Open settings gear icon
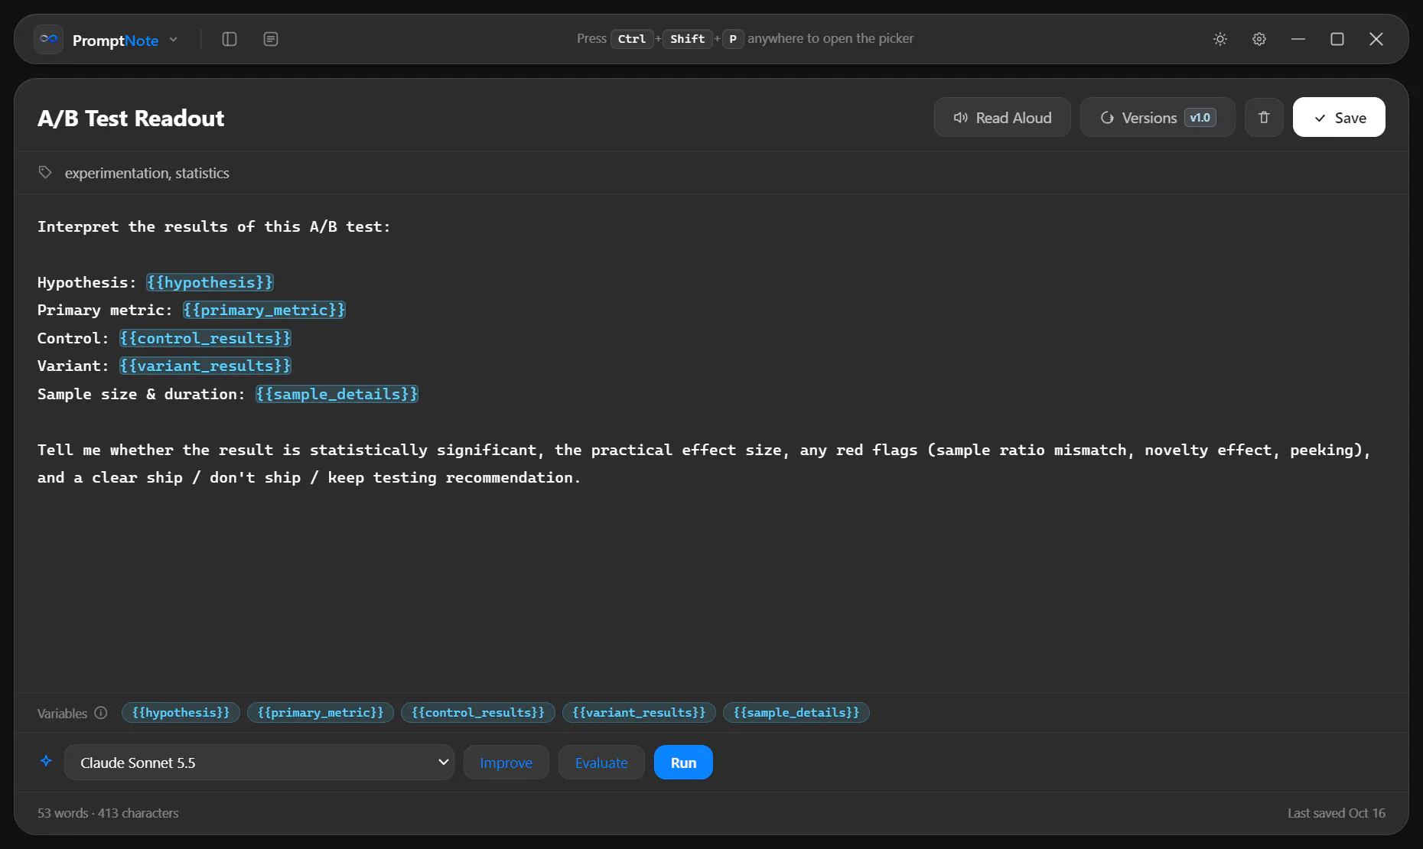1423x849 pixels. (x=1259, y=39)
